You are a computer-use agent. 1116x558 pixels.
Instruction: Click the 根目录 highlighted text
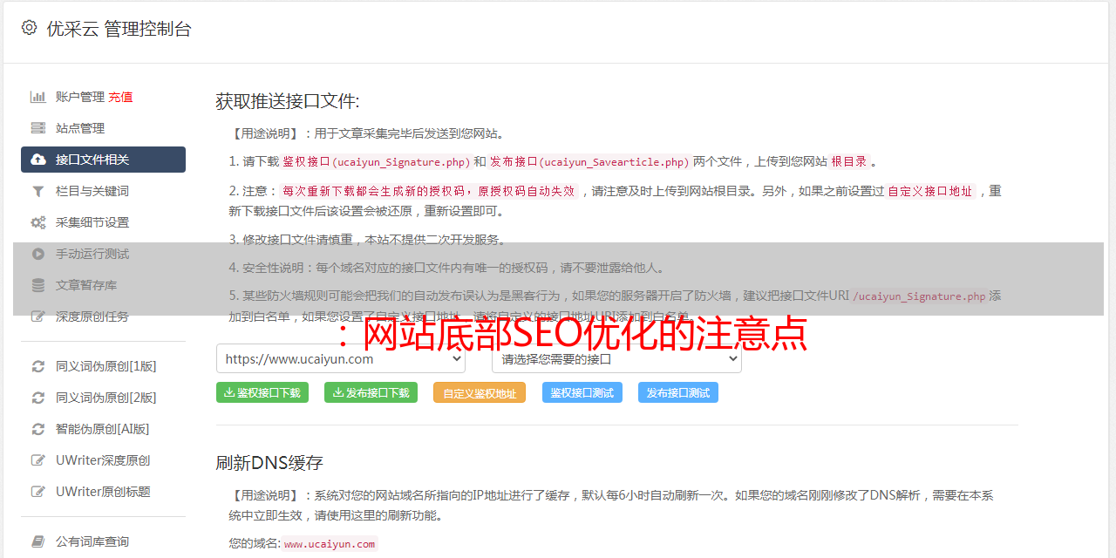click(x=849, y=161)
